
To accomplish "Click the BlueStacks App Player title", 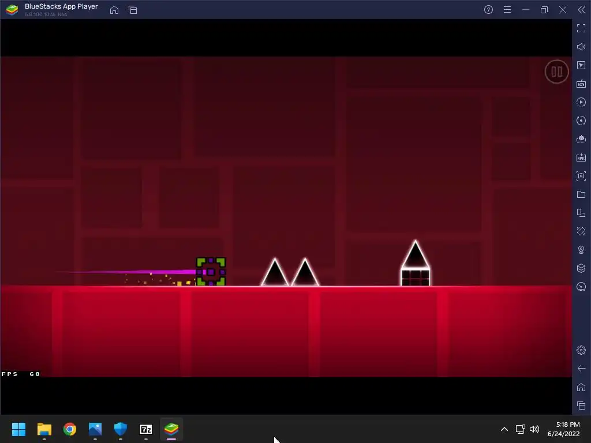I will coord(61,6).
